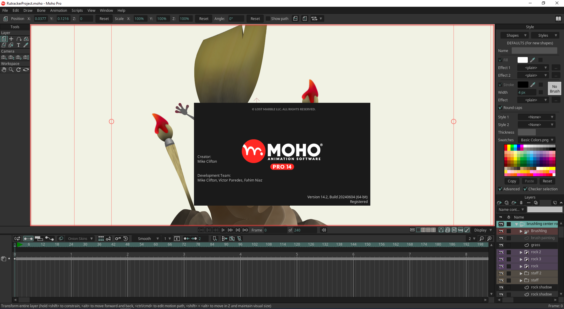Click the delete layer trash icon

coord(521,203)
